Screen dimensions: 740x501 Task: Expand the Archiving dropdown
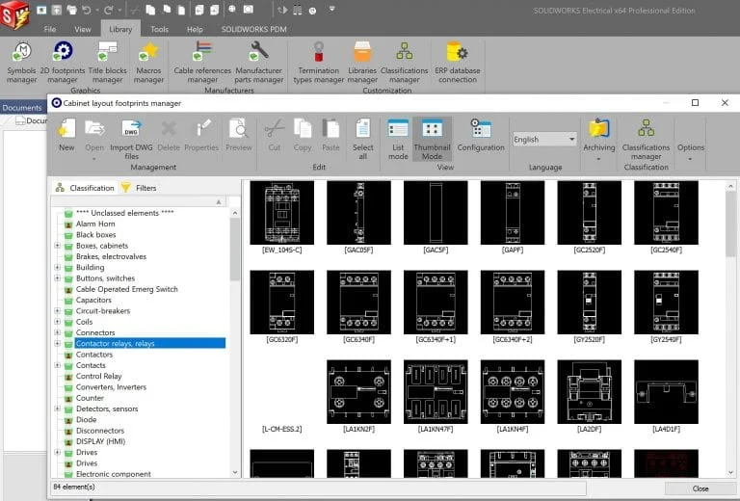(598, 158)
